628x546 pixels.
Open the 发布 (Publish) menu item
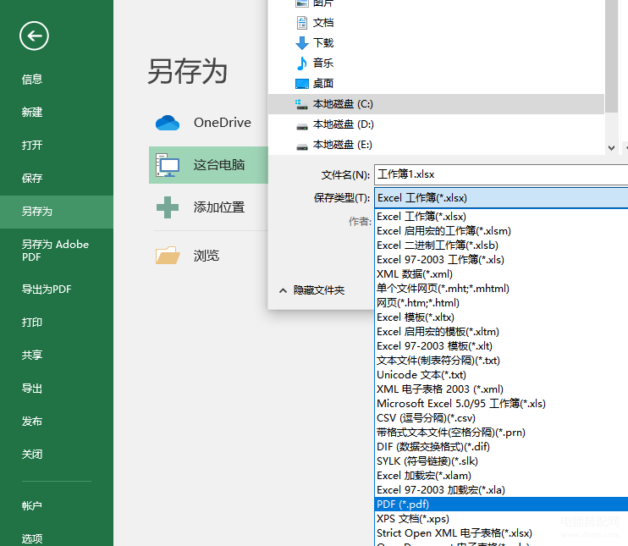[32, 421]
